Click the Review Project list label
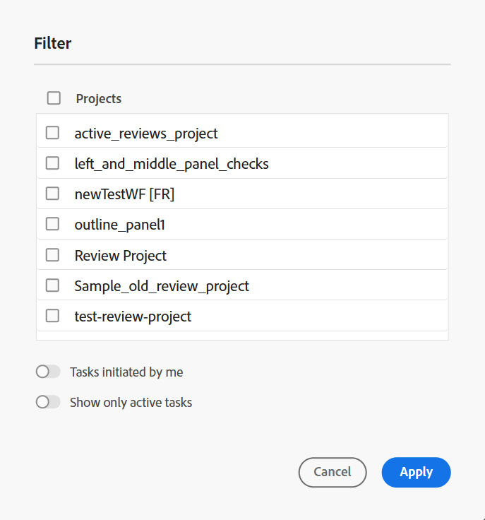The image size is (485, 520). point(121,256)
